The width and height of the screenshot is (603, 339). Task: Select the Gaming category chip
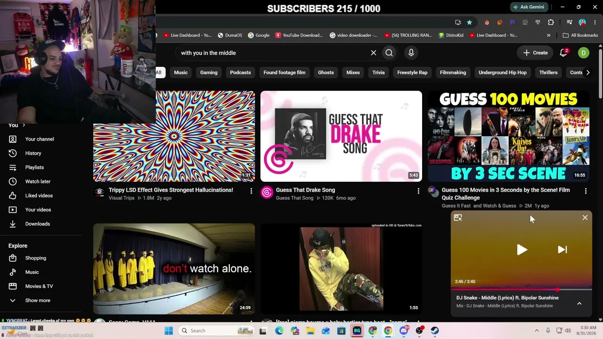pyautogui.click(x=209, y=73)
